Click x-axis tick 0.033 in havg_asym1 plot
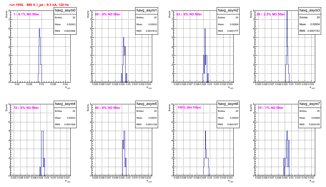The image size is (326, 187). pyautogui.click(x=148, y=84)
